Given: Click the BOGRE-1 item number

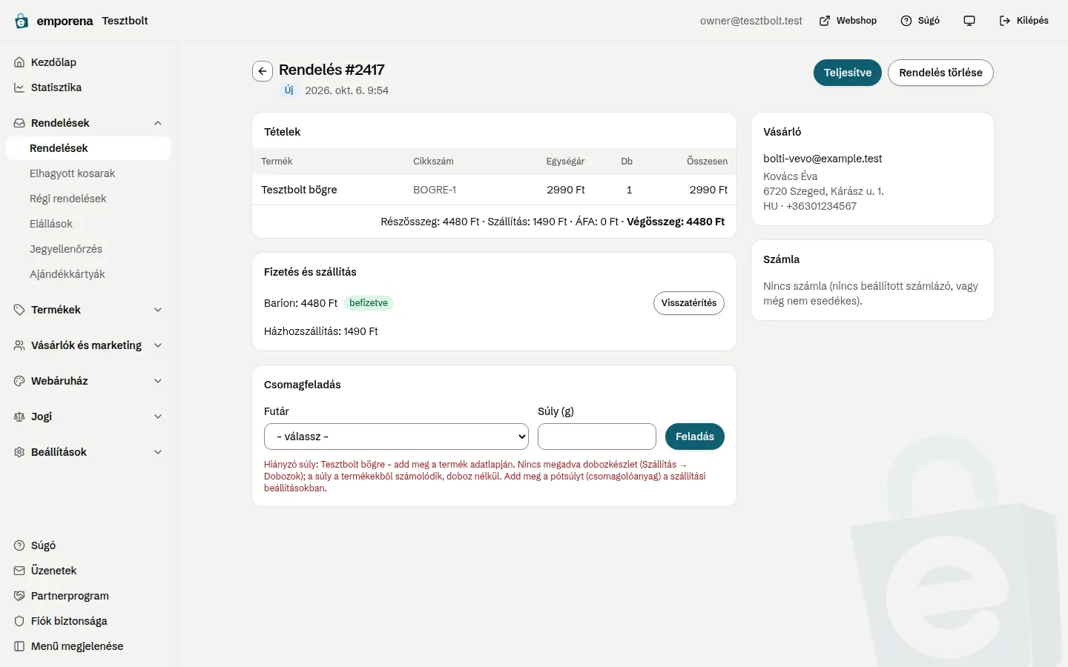Looking at the screenshot, I should (x=435, y=190).
